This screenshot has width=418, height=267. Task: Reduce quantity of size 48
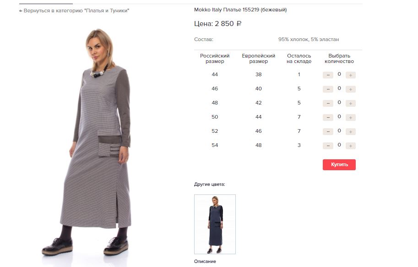[328, 103]
